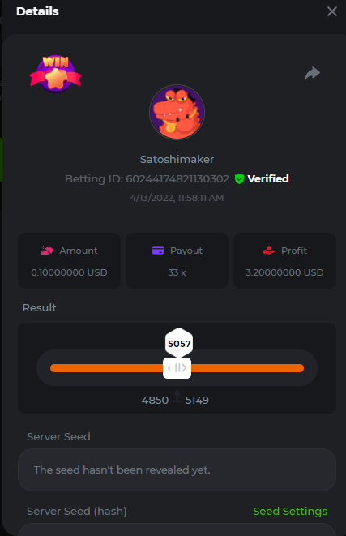This screenshot has height=536, width=346.
Task: Click the 5057 result hexagon marker
Action: pos(179,343)
